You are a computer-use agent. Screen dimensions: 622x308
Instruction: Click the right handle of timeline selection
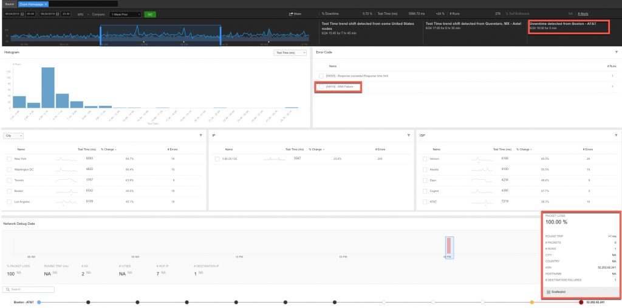coord(220,35)
